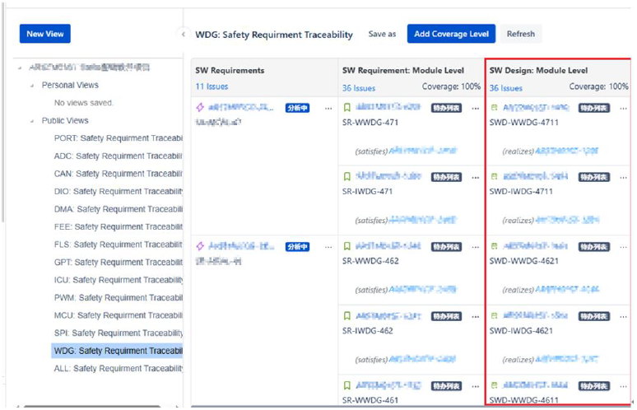Open the 11 Issues link under SW Requirements

(212, 86)
